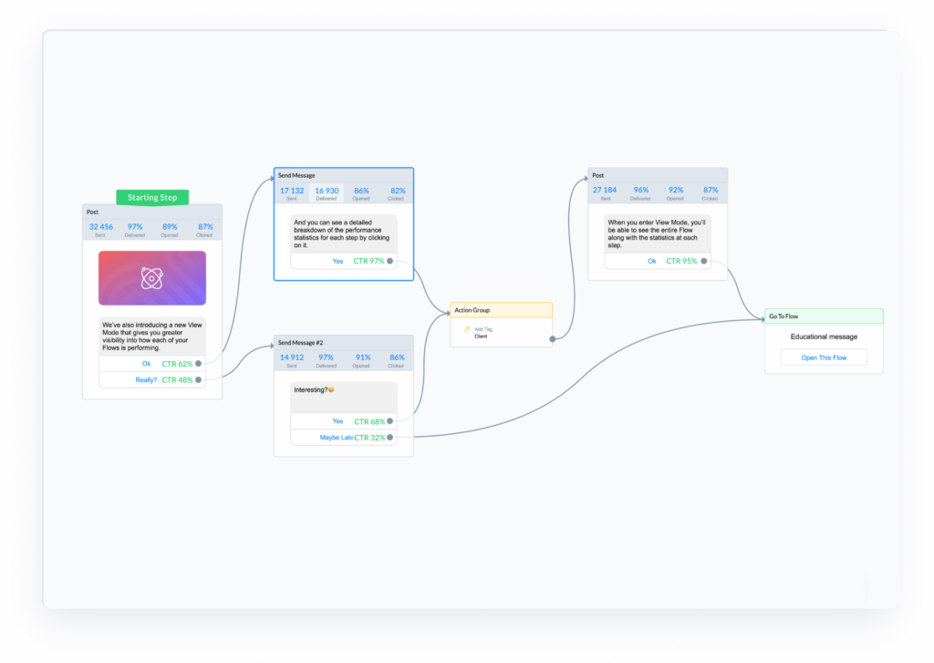Click the green Starting Step badge

pyautogui.click(x=151, y=197)
